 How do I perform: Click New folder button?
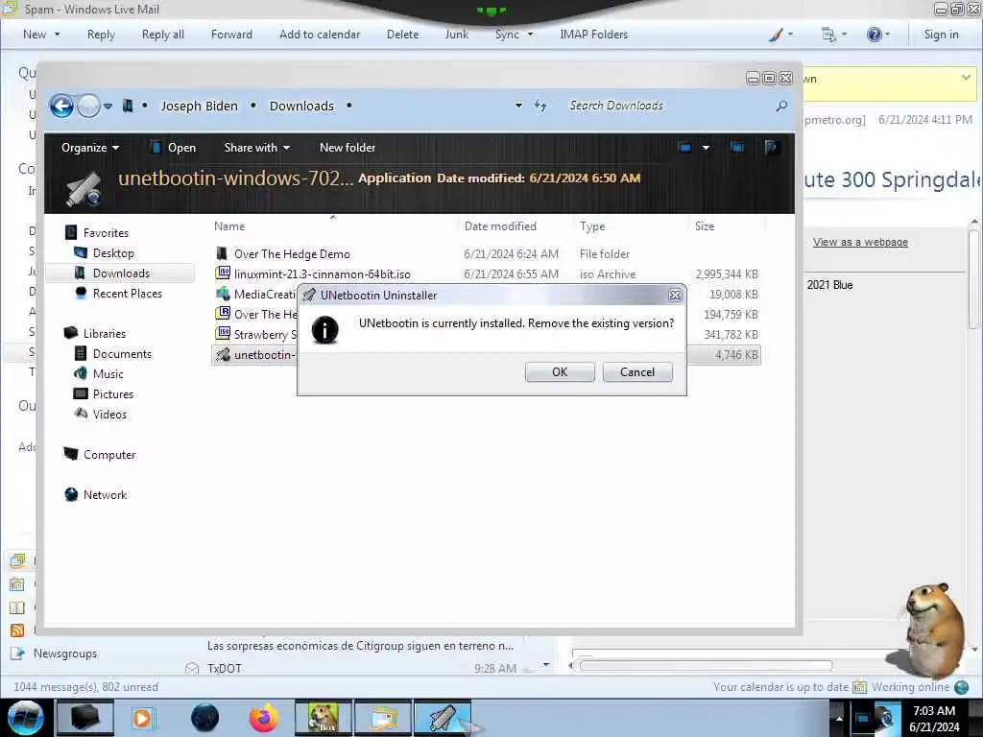348,147
